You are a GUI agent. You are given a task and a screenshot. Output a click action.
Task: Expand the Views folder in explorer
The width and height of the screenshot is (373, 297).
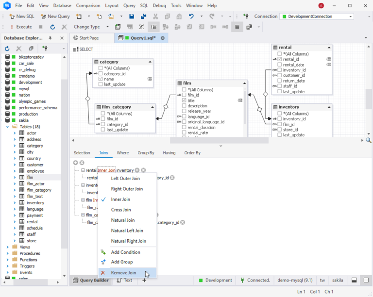pyautogui.click(x=8, y=247)
